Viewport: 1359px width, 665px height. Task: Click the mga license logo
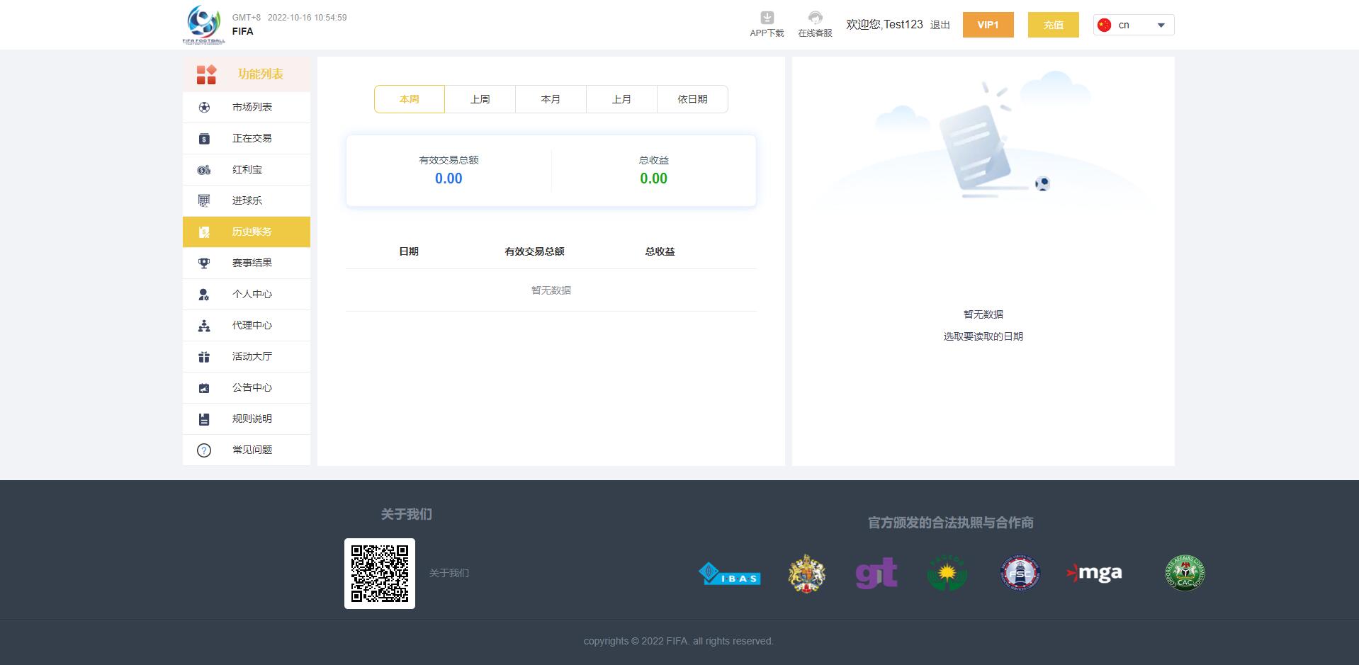1095,573
